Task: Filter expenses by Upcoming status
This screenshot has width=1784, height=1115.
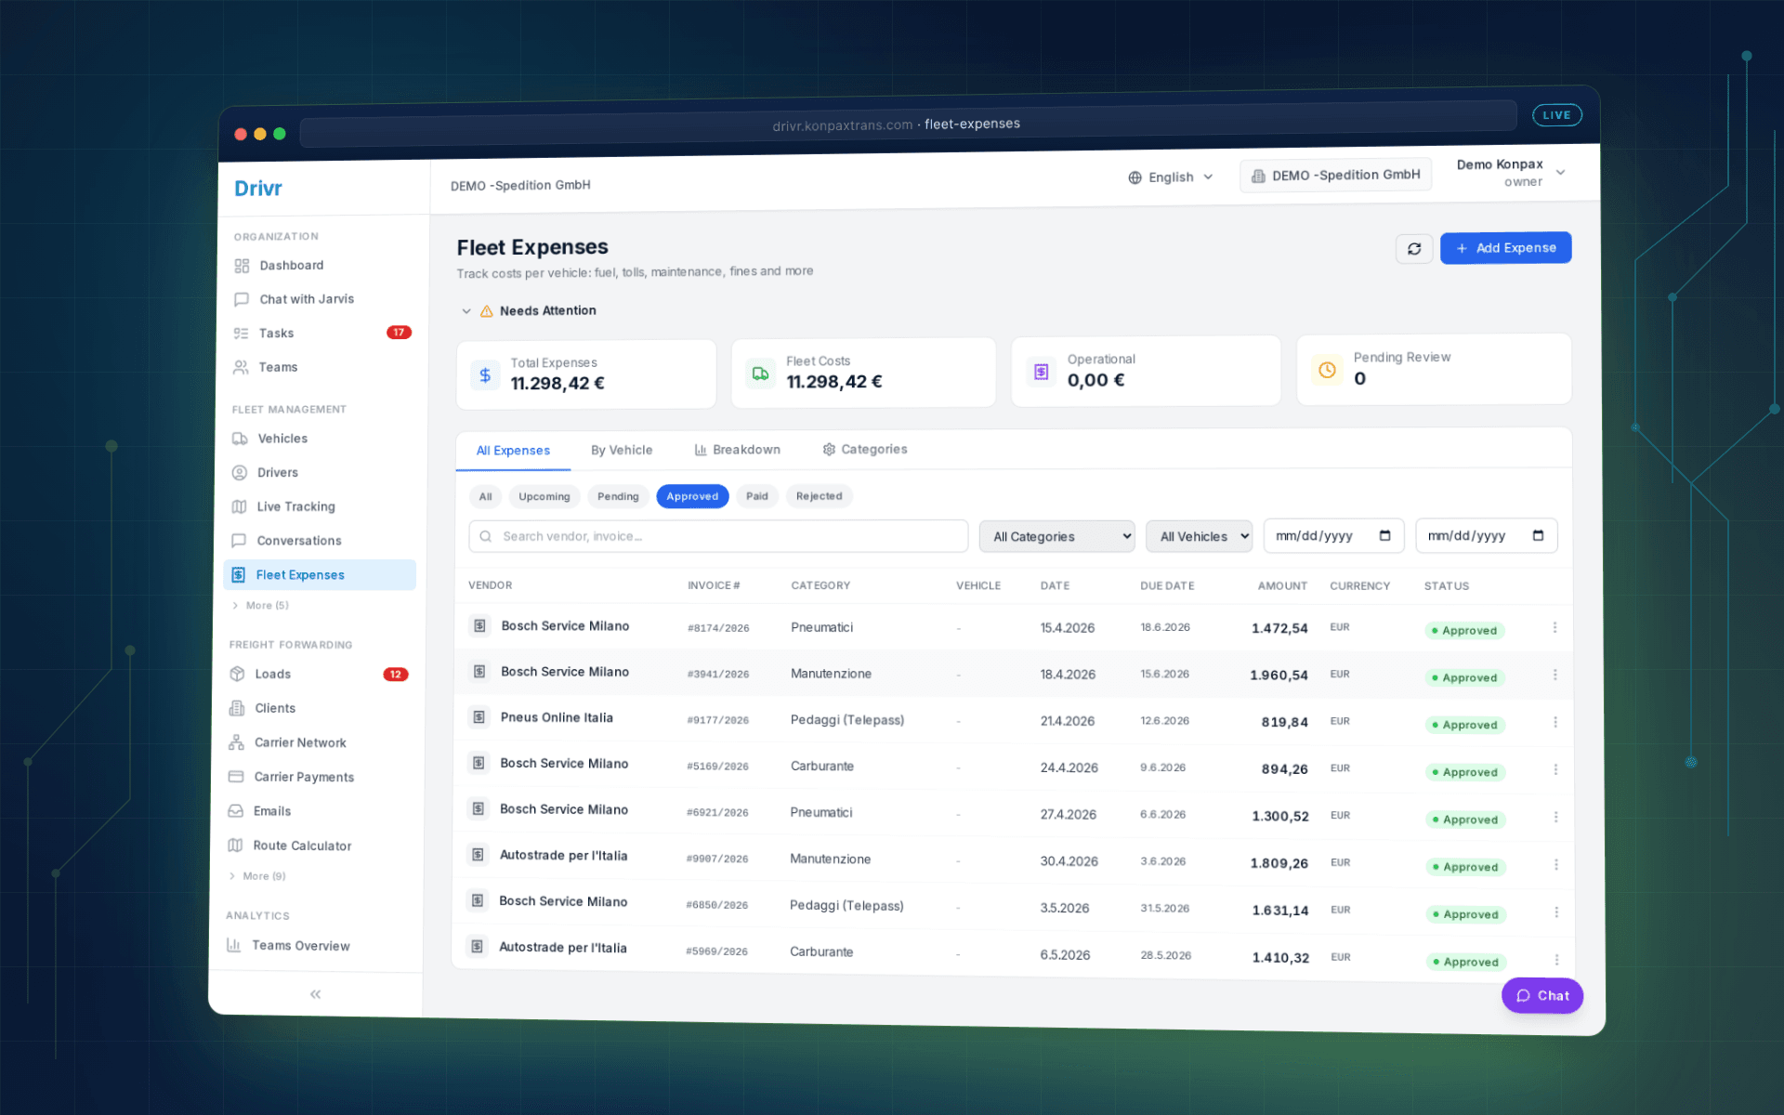Action: 544,497
